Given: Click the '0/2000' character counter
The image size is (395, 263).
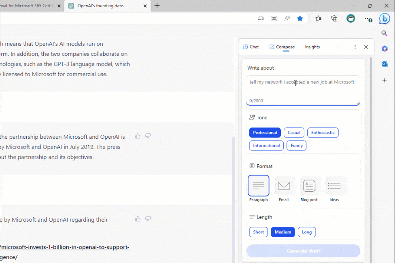Looking at the screenshot, I should 256,101.
